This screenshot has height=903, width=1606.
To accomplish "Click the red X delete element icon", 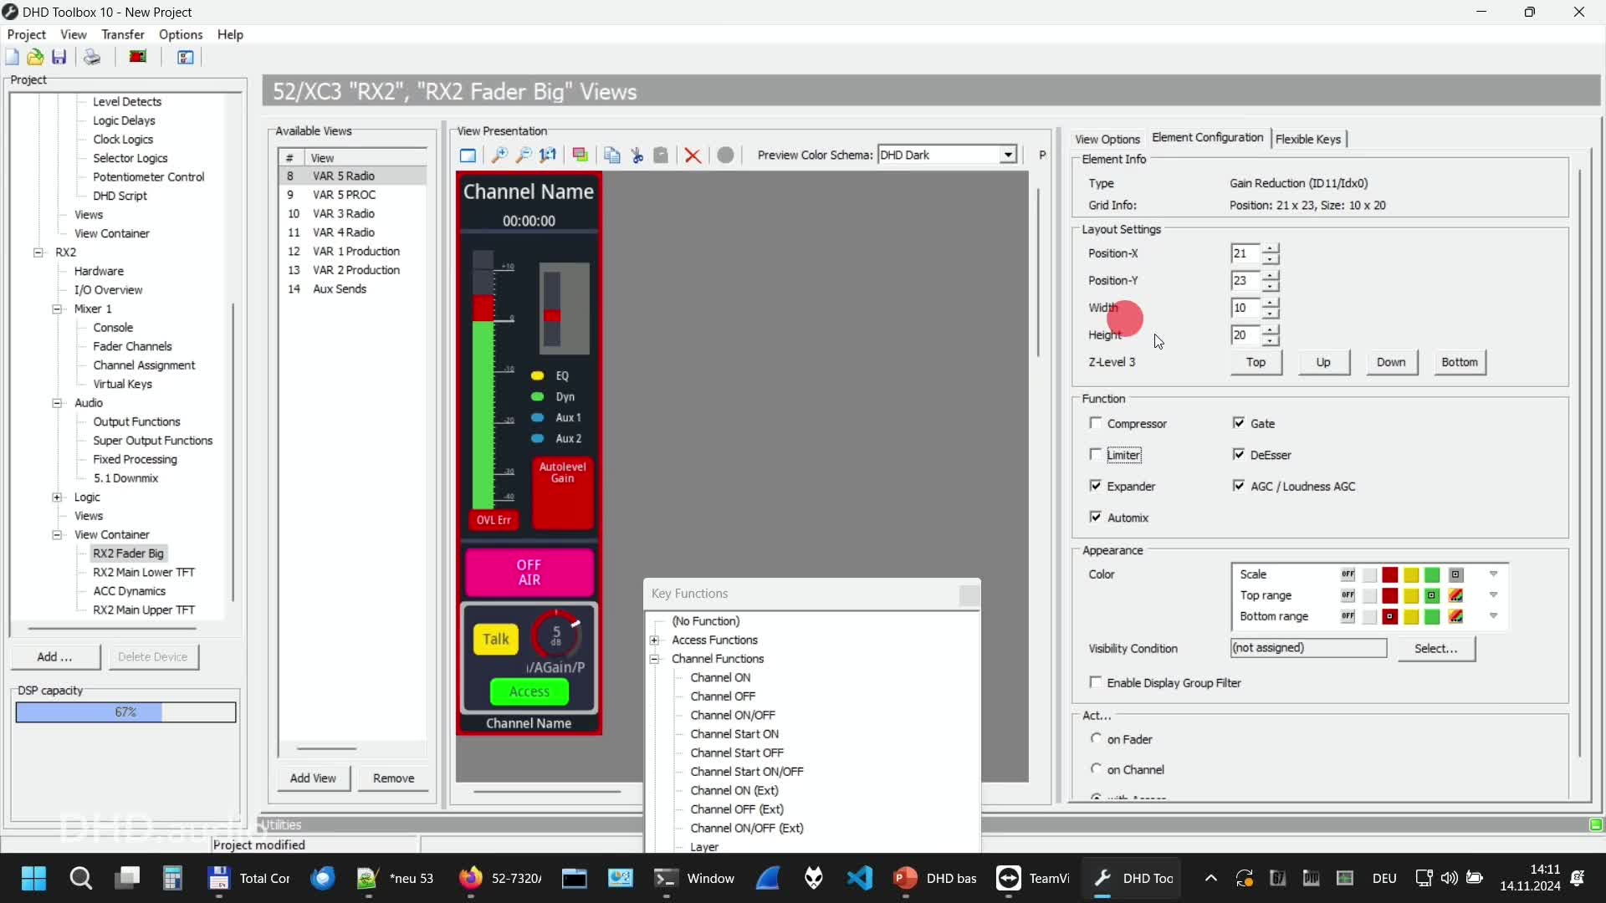I will [693, 156].
